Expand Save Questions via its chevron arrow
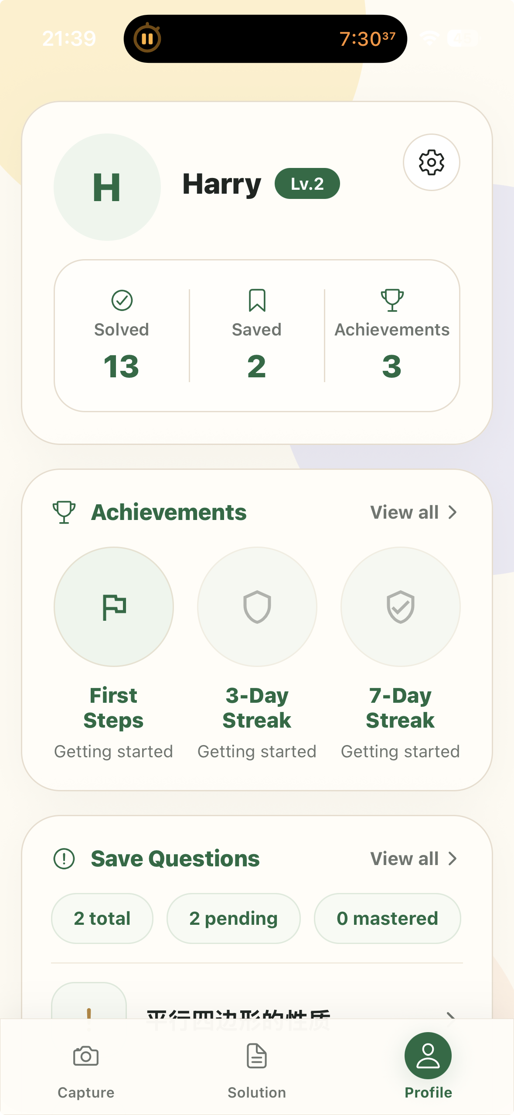 click(453, 858)
